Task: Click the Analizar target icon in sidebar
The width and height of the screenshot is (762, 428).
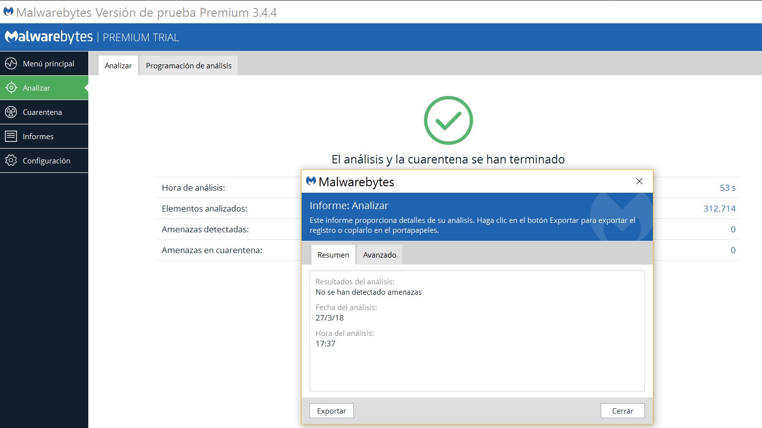Action: [x=11, y=88]
